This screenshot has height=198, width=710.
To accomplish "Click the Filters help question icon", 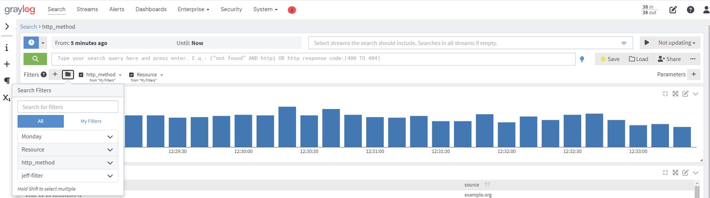I will (x=44, y=74).
